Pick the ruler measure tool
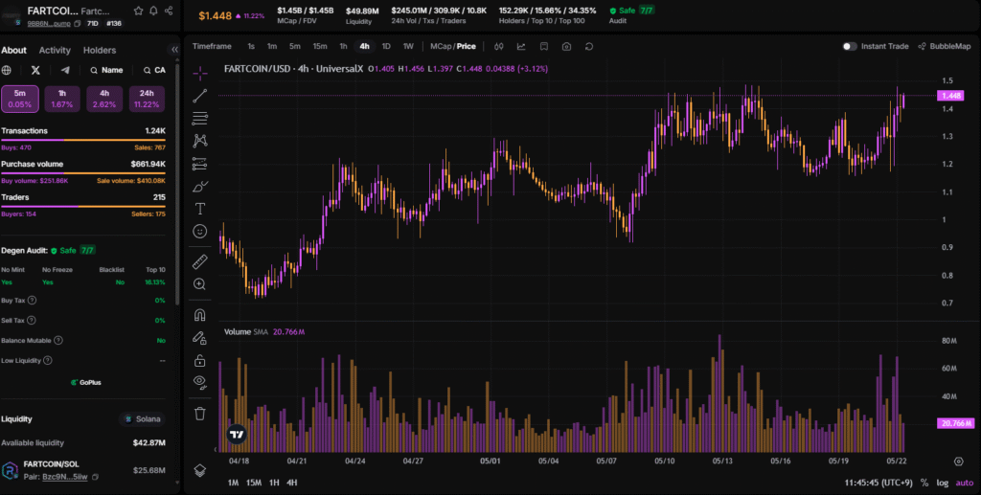Viewport: 981px width, 495px height. 199,260
